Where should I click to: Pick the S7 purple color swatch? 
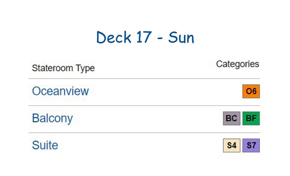[x=251, y=146]
